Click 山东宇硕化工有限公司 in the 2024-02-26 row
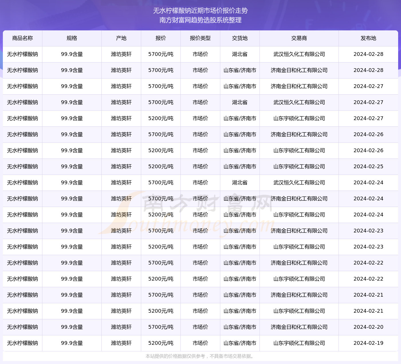 299,150
